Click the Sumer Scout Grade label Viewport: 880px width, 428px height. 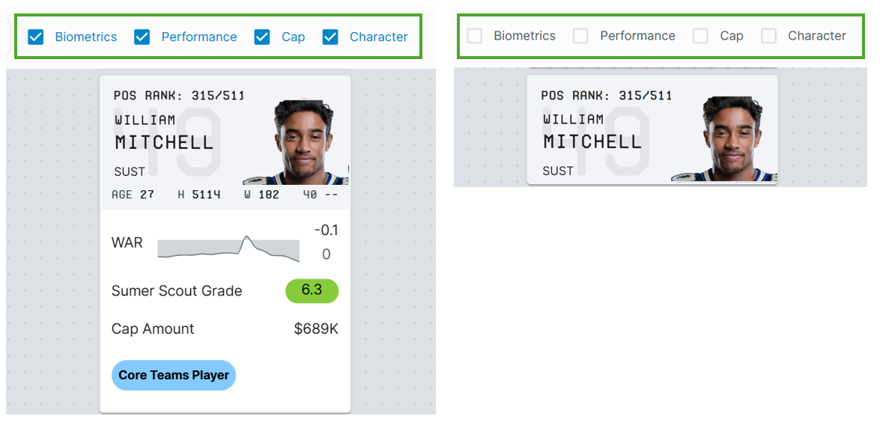point(177,290)
